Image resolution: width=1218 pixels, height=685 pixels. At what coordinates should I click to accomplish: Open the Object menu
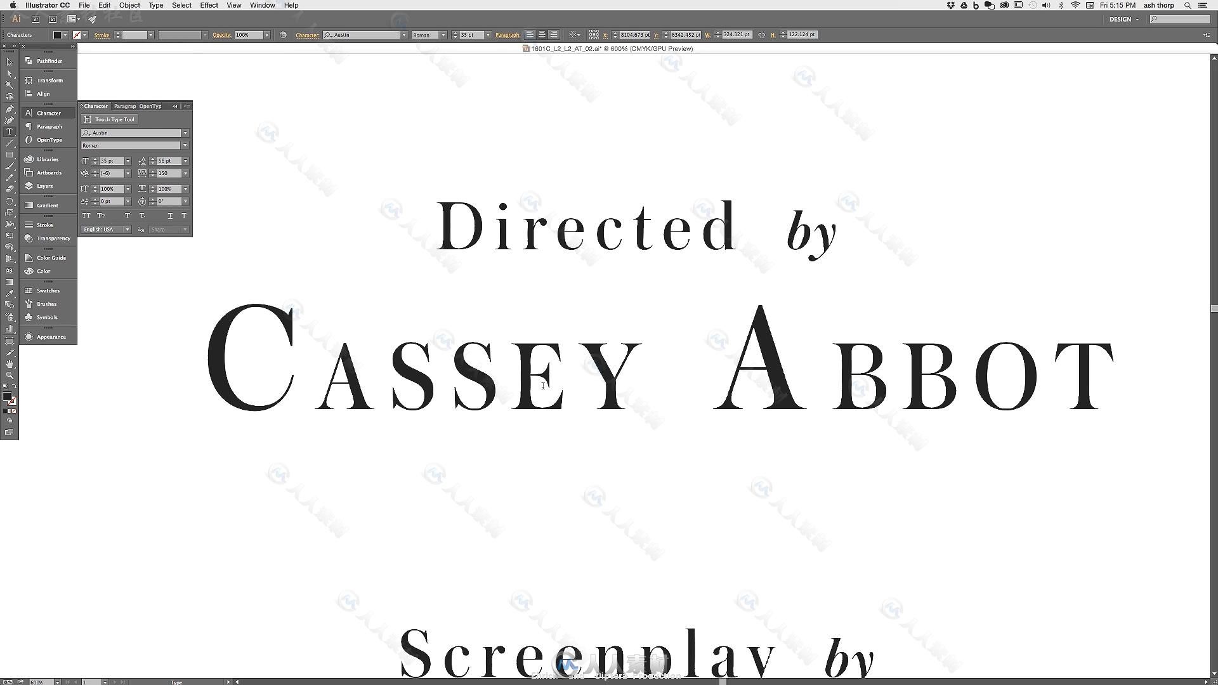point(129,5)
